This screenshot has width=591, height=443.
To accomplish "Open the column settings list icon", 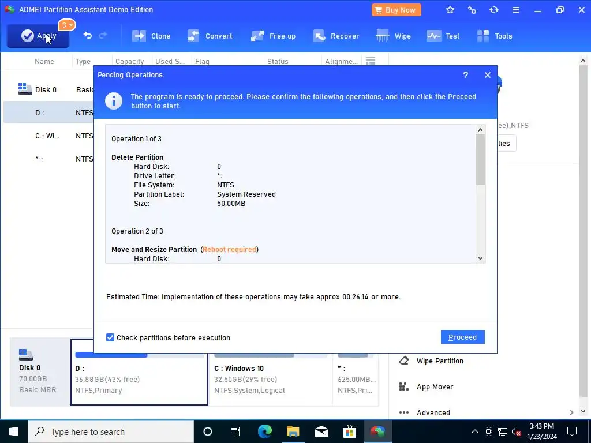I will click(x=371, y=61).
